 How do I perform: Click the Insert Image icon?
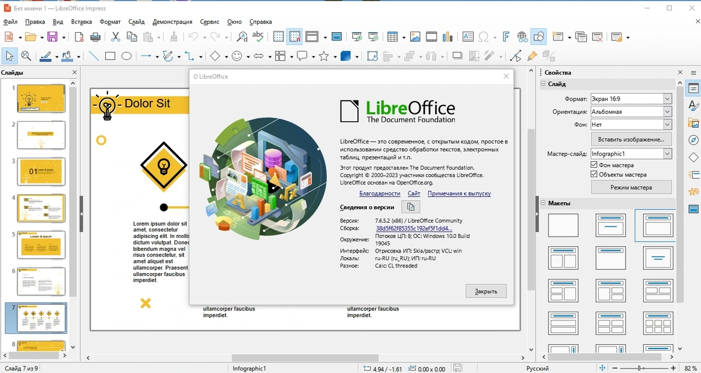click(415, 37)
